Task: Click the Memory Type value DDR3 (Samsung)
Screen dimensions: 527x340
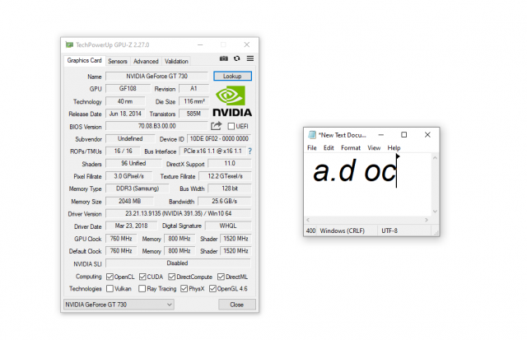Action: click(x=138, y=189)
